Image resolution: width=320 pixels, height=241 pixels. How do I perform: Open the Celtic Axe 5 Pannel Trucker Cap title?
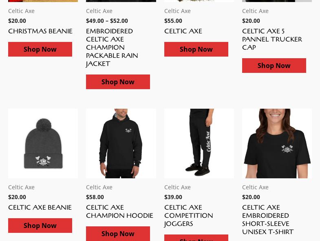(x=272, y=39)
